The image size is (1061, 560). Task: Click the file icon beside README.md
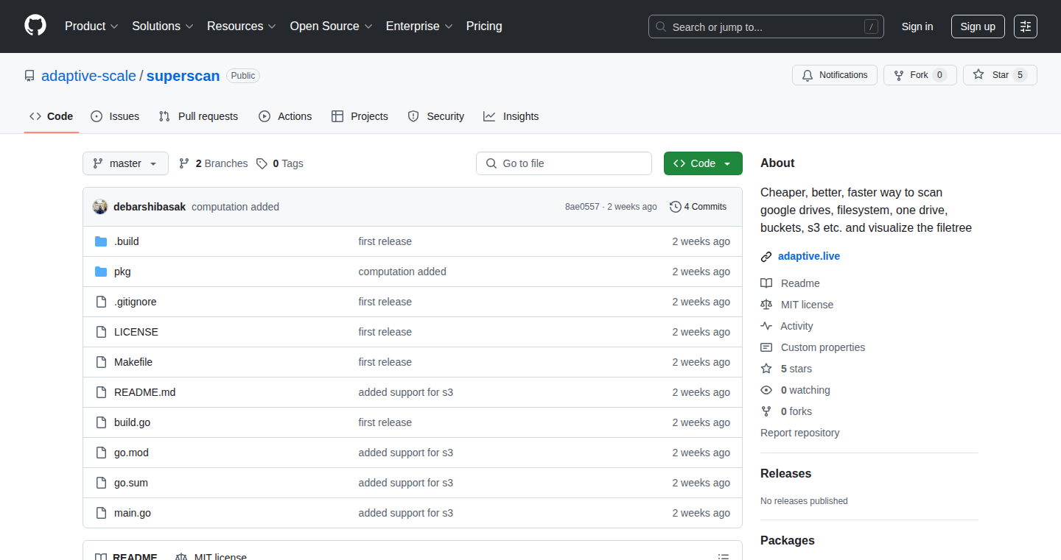101,392
